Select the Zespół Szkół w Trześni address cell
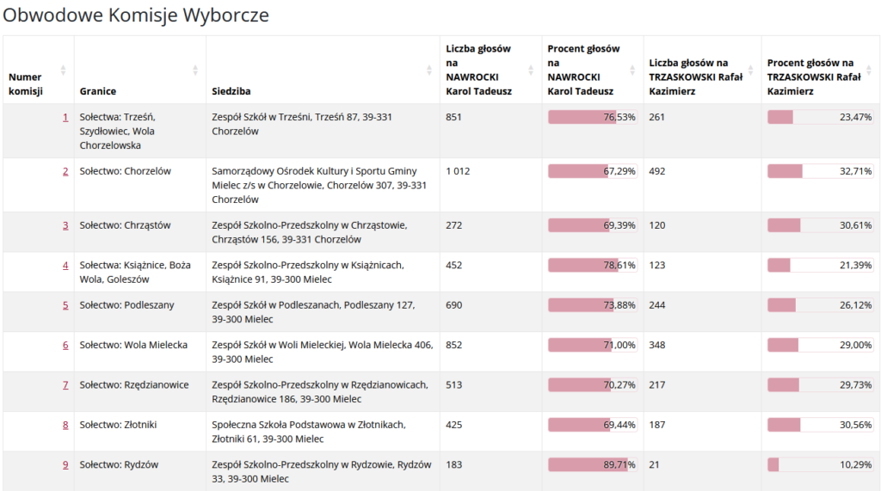This screenshot has height=491, width=881. click(320, 124)
